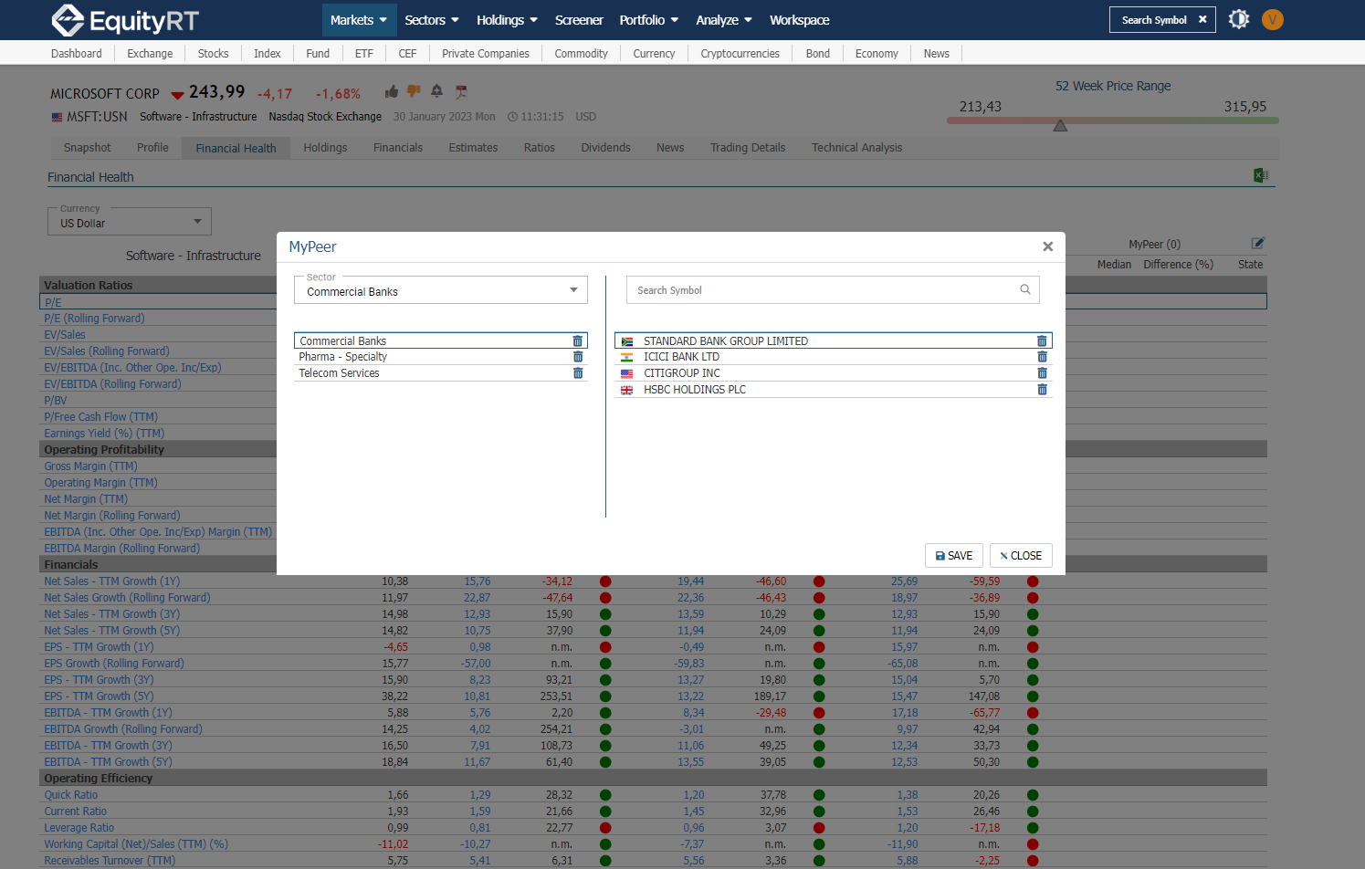1365x869 pixels.
Task: Edit MyPeer list with the pencil icon
Action: (x=1257, y=243)
